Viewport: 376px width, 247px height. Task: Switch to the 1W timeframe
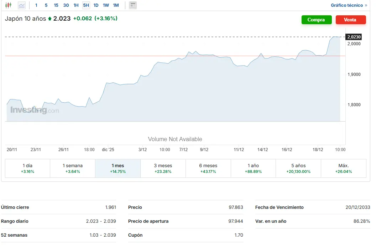click(105, 5)
